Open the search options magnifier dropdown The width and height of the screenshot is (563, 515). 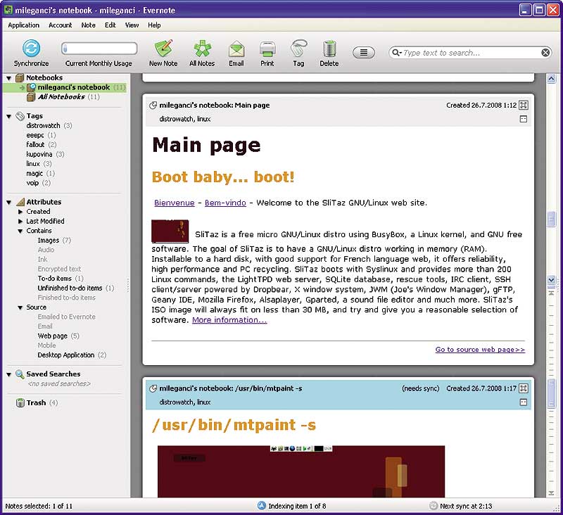pyautogui.click(x=396, y=53)
